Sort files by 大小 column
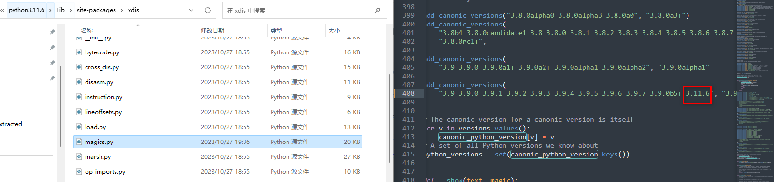The image size is (774, 182). (x=334, y=30)
